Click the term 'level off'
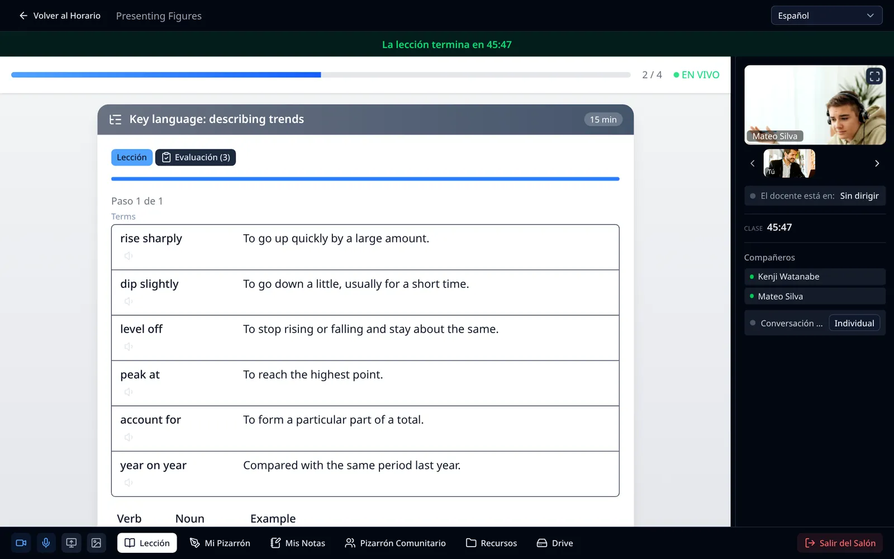The height and width of the screenshot is (559, 894). (141, 329)
